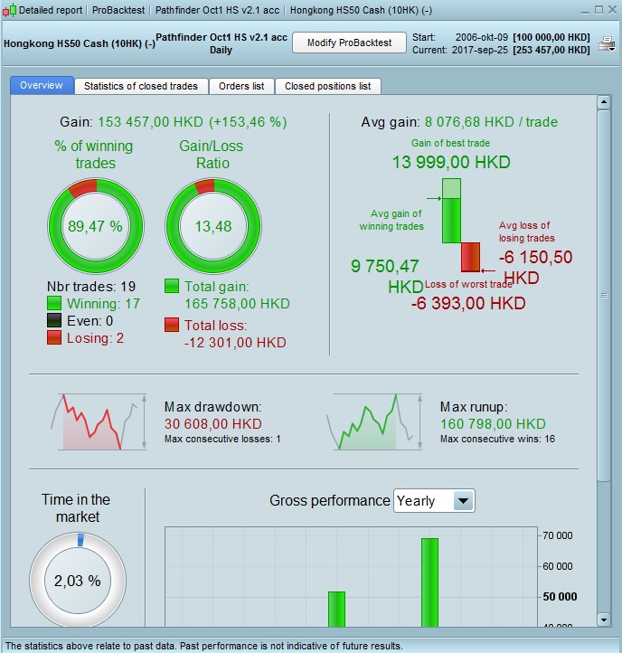Click the printer icon in header

(607, 43)
